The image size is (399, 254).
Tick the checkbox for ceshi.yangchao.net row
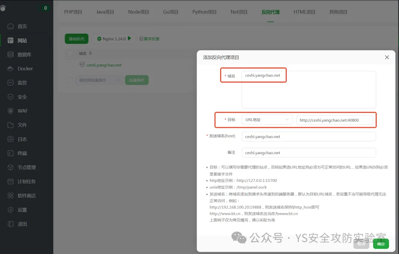tap(70, 65)
